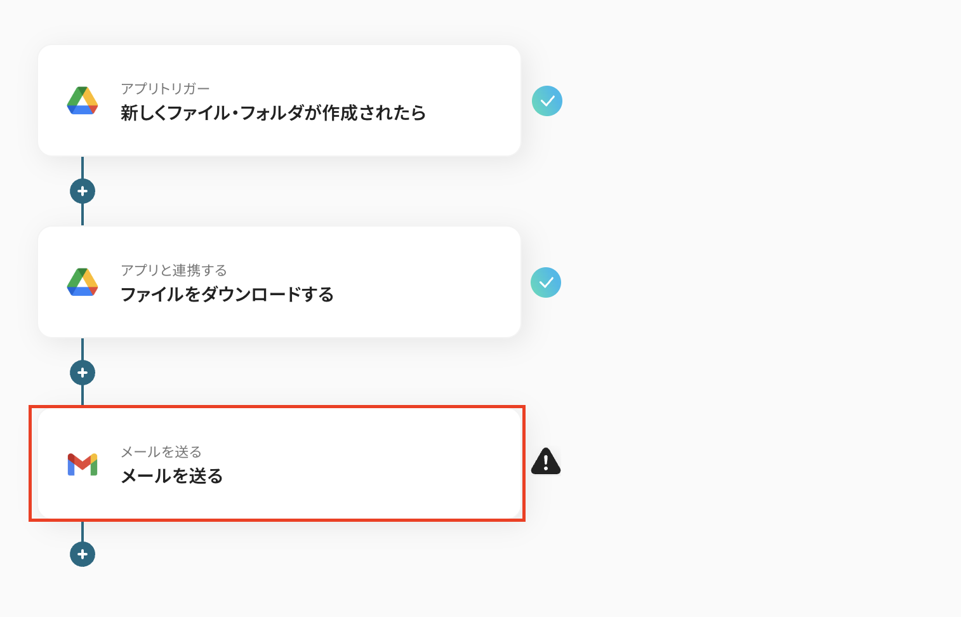Click the warning triangle beside メールを送る step
This screenshot has height=617, width=961.
546,461
